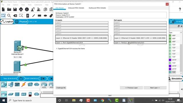Select Out Layers Layer 1 port GigabitEthernet1/0/2
The height and width of the screenshot is (103, 183).
[140, 43]
